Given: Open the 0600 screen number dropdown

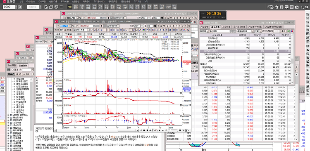Looking at the screenshot, I should click(16, 7).
